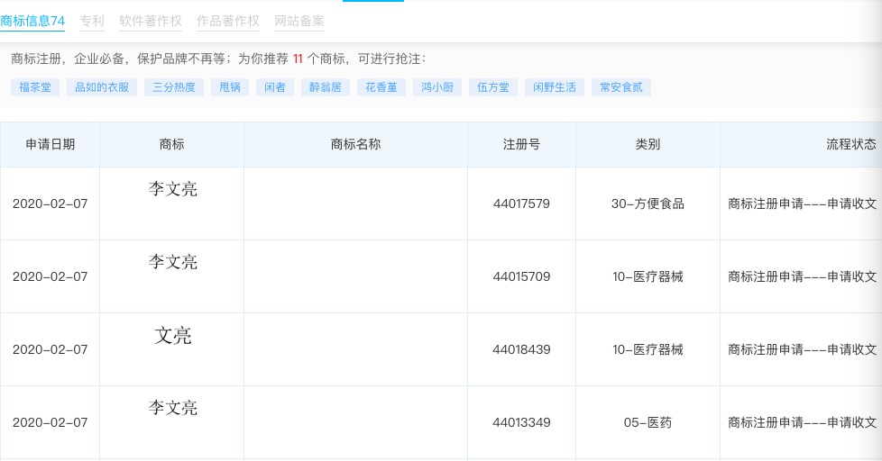882x461 pixels.
Task: Open the 商标信息 tab
Action: pyautogui.click(x=32, y=21)
